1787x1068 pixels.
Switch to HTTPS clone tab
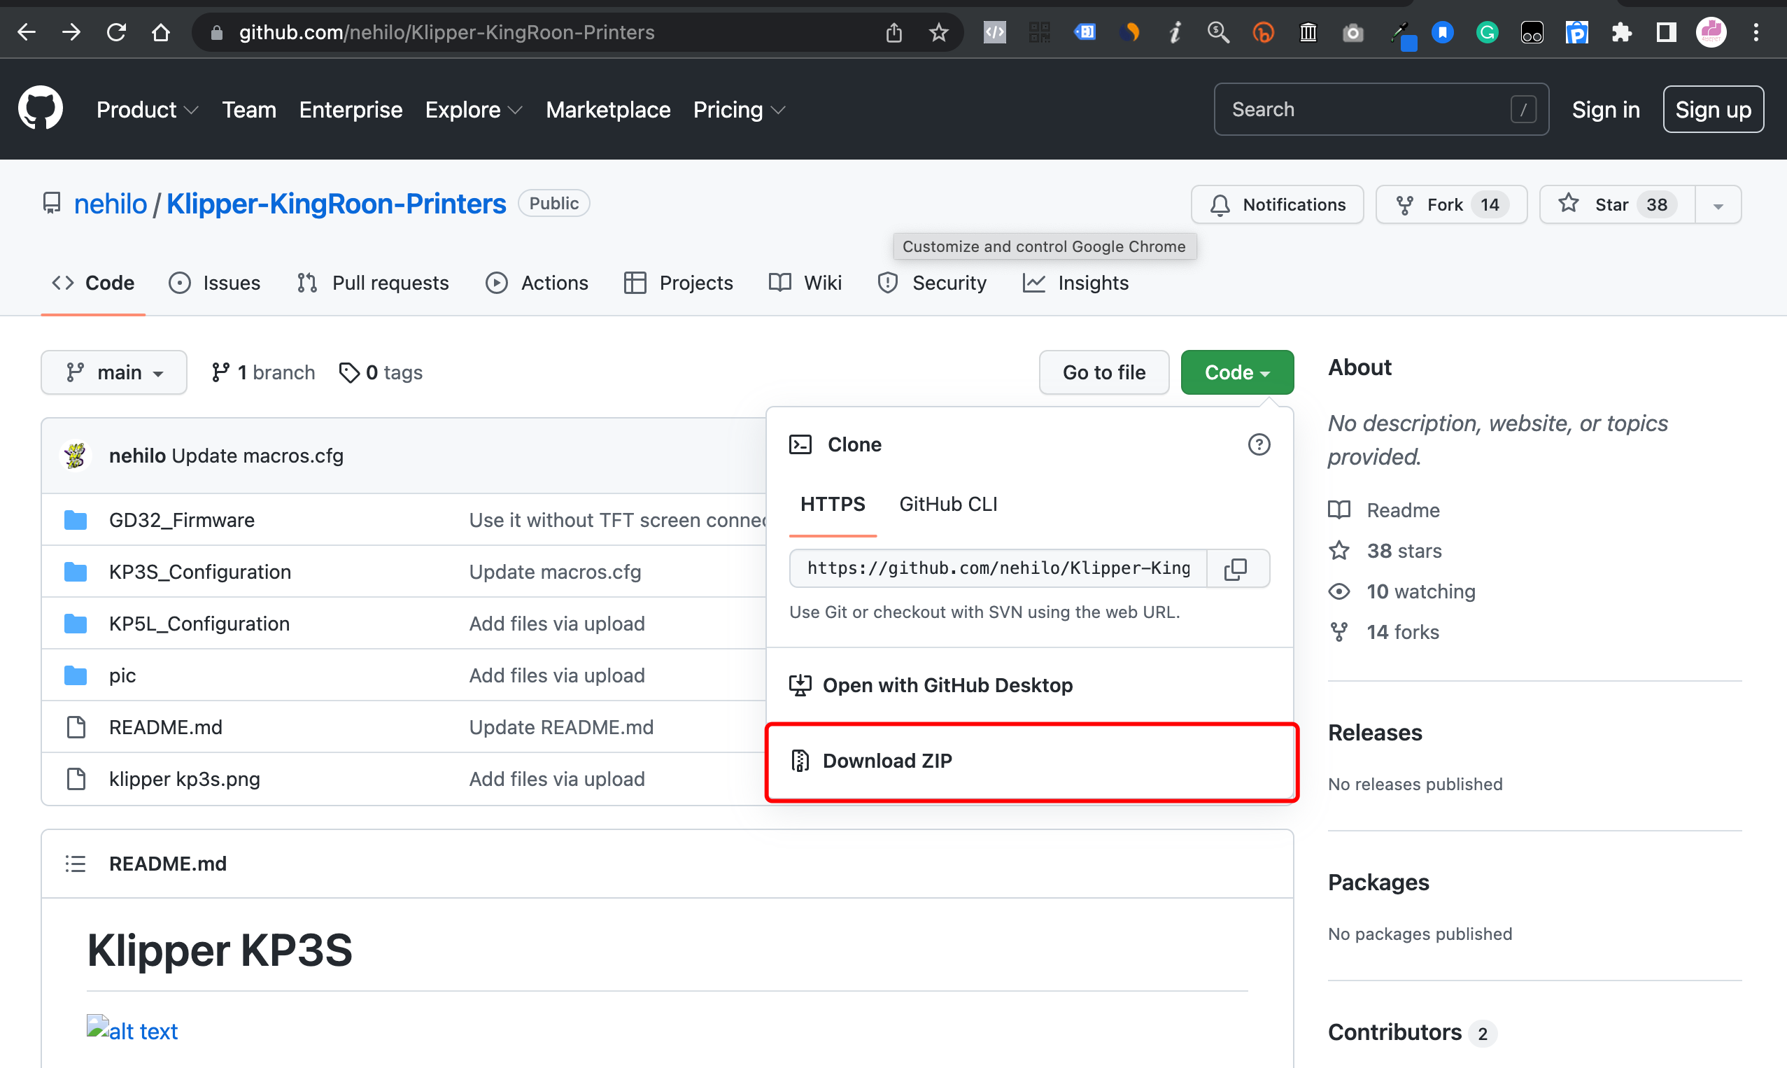tap(831, 503)
